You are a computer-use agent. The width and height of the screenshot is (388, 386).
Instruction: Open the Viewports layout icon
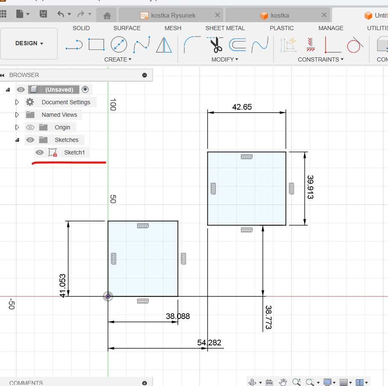(x=360, y=382)
